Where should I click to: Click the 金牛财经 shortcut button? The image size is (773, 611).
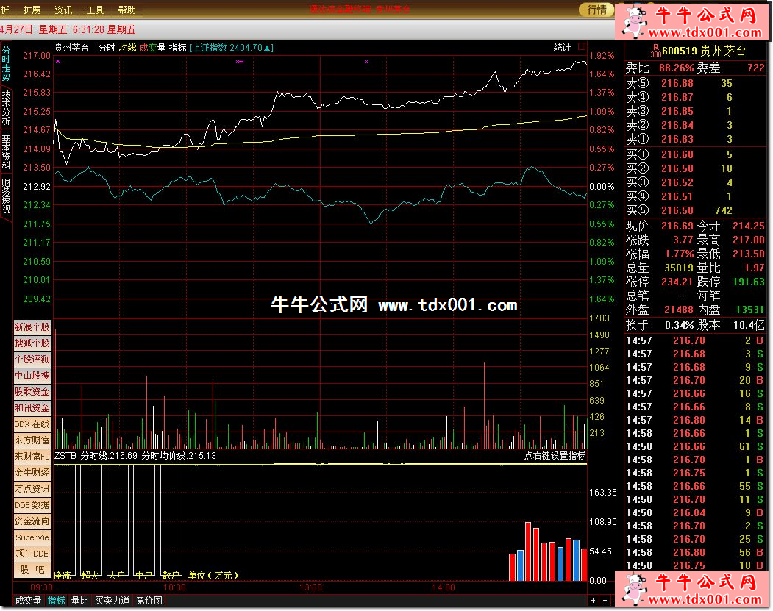coord(32,473)
